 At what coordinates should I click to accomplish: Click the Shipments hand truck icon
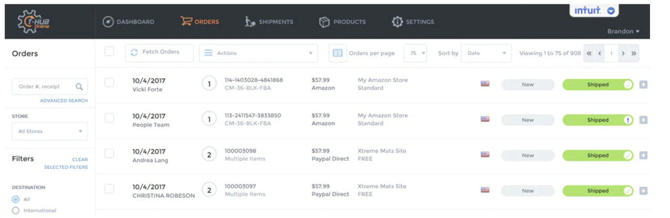250,21
